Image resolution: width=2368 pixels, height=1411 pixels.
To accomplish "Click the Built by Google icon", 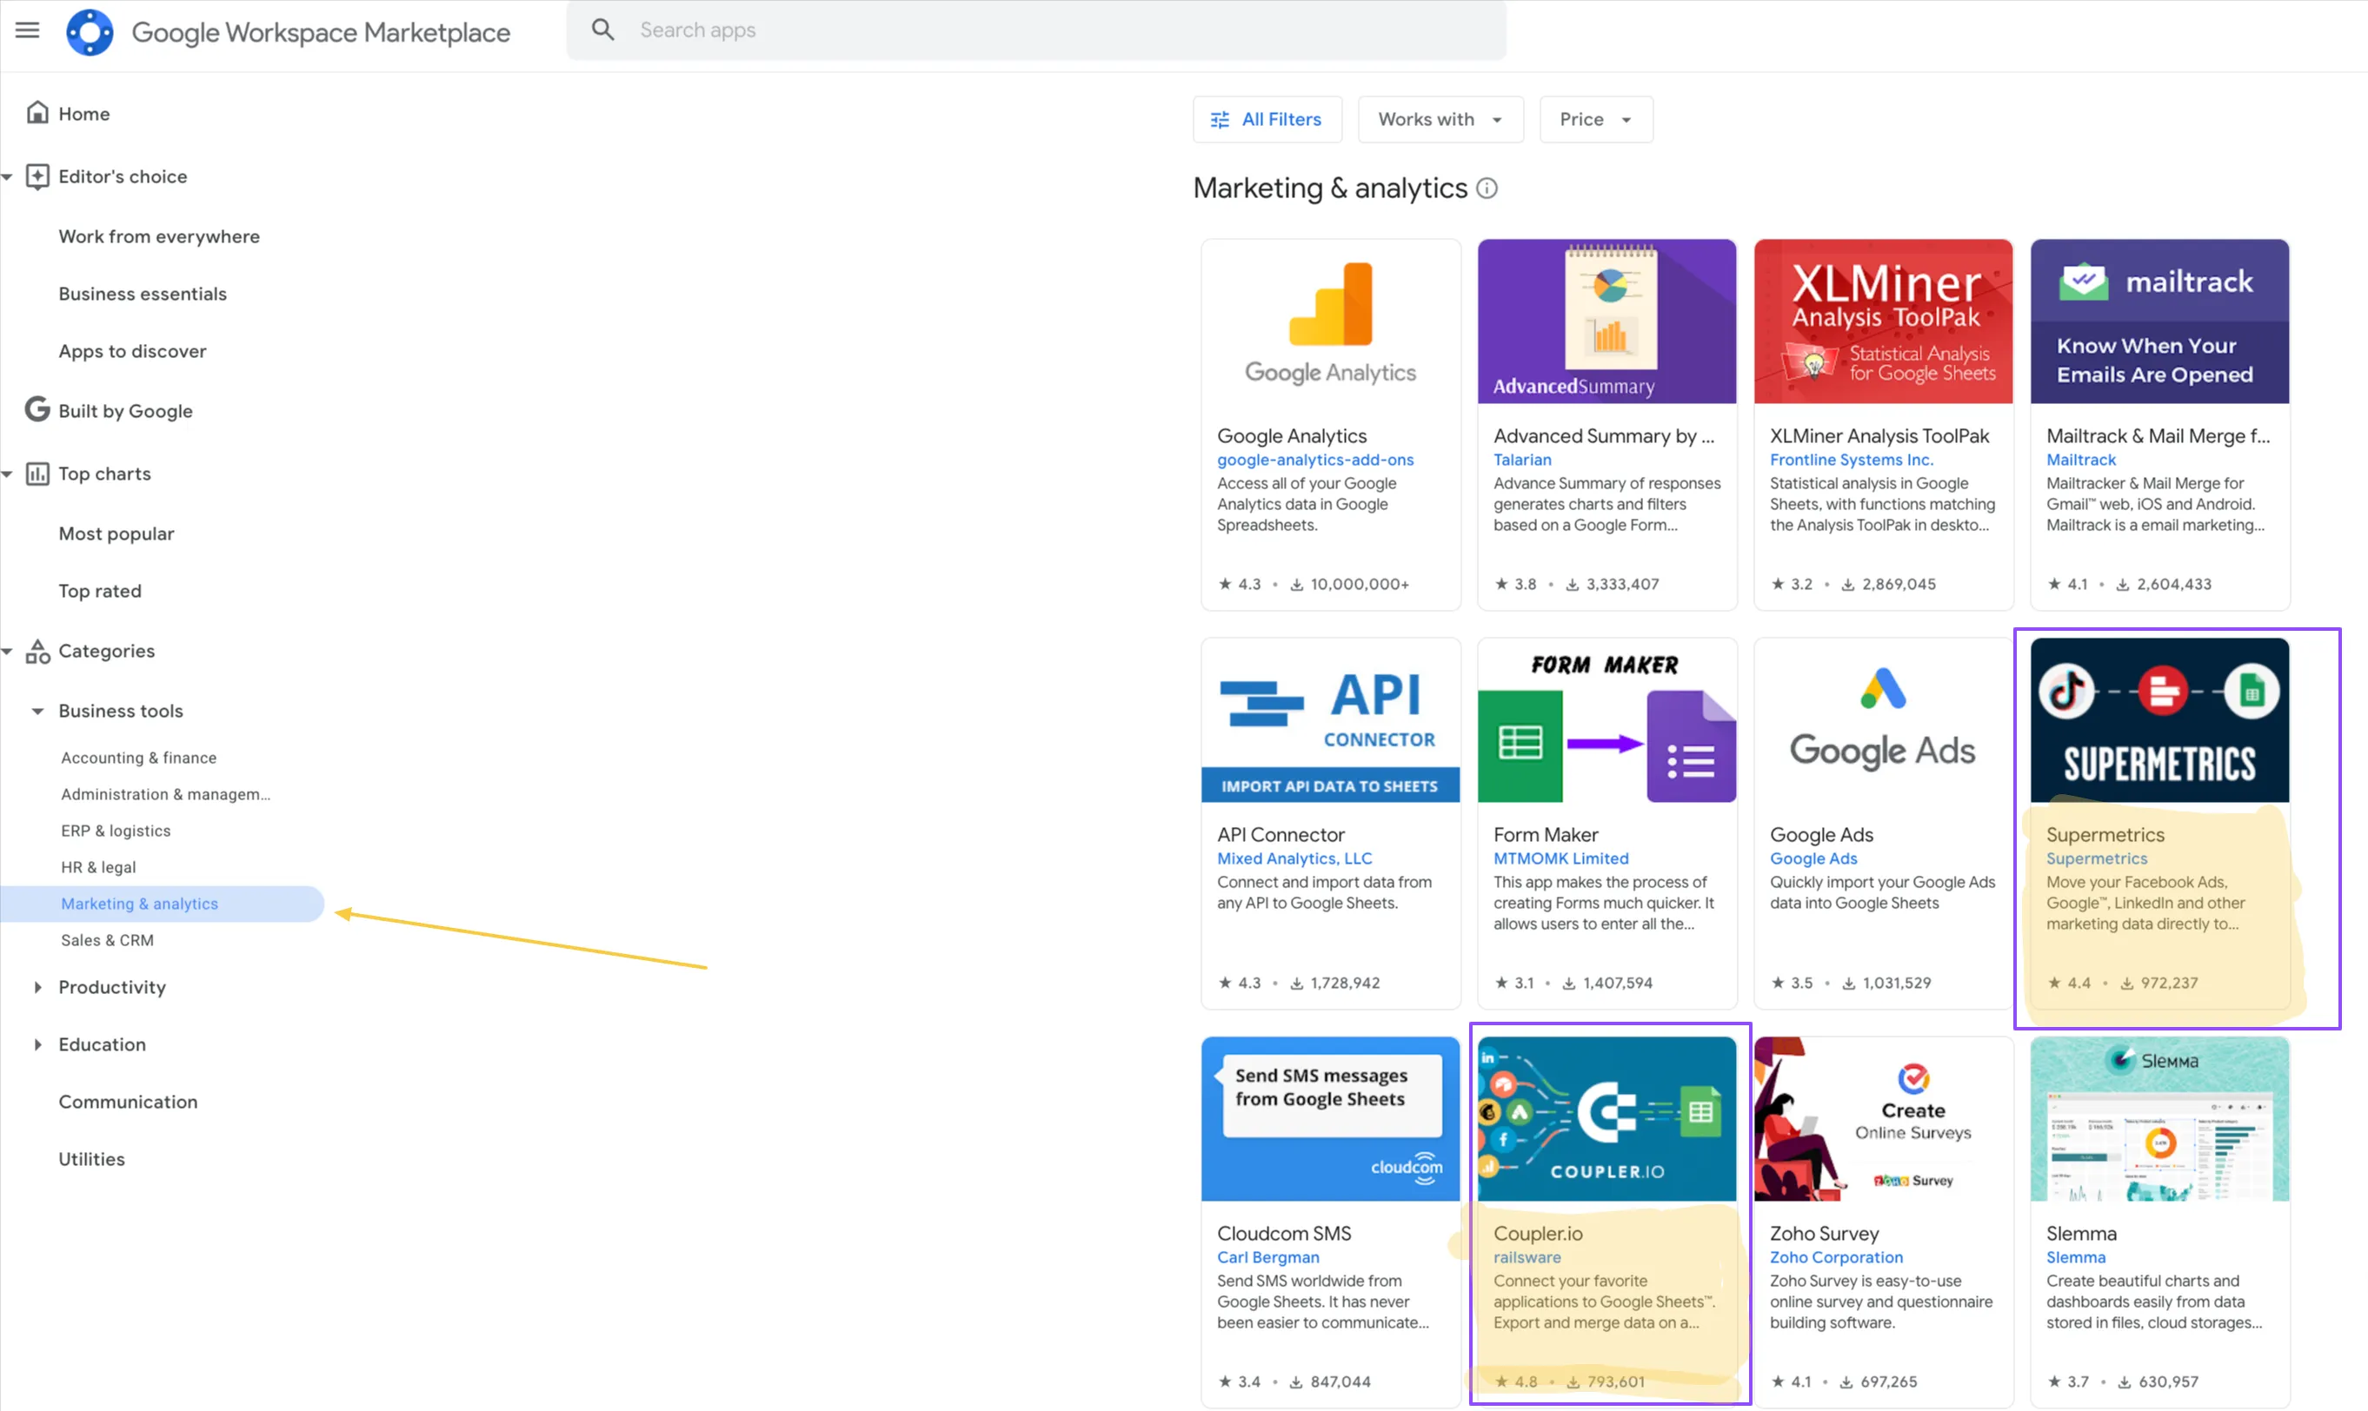I will click(37, 410).
